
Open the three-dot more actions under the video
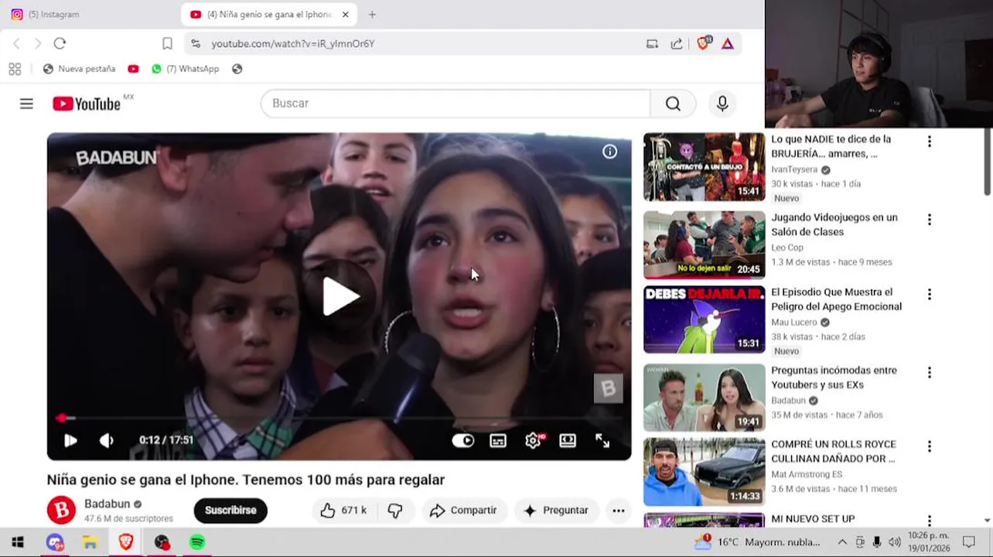pyautogui.click(x=619, y=511)
